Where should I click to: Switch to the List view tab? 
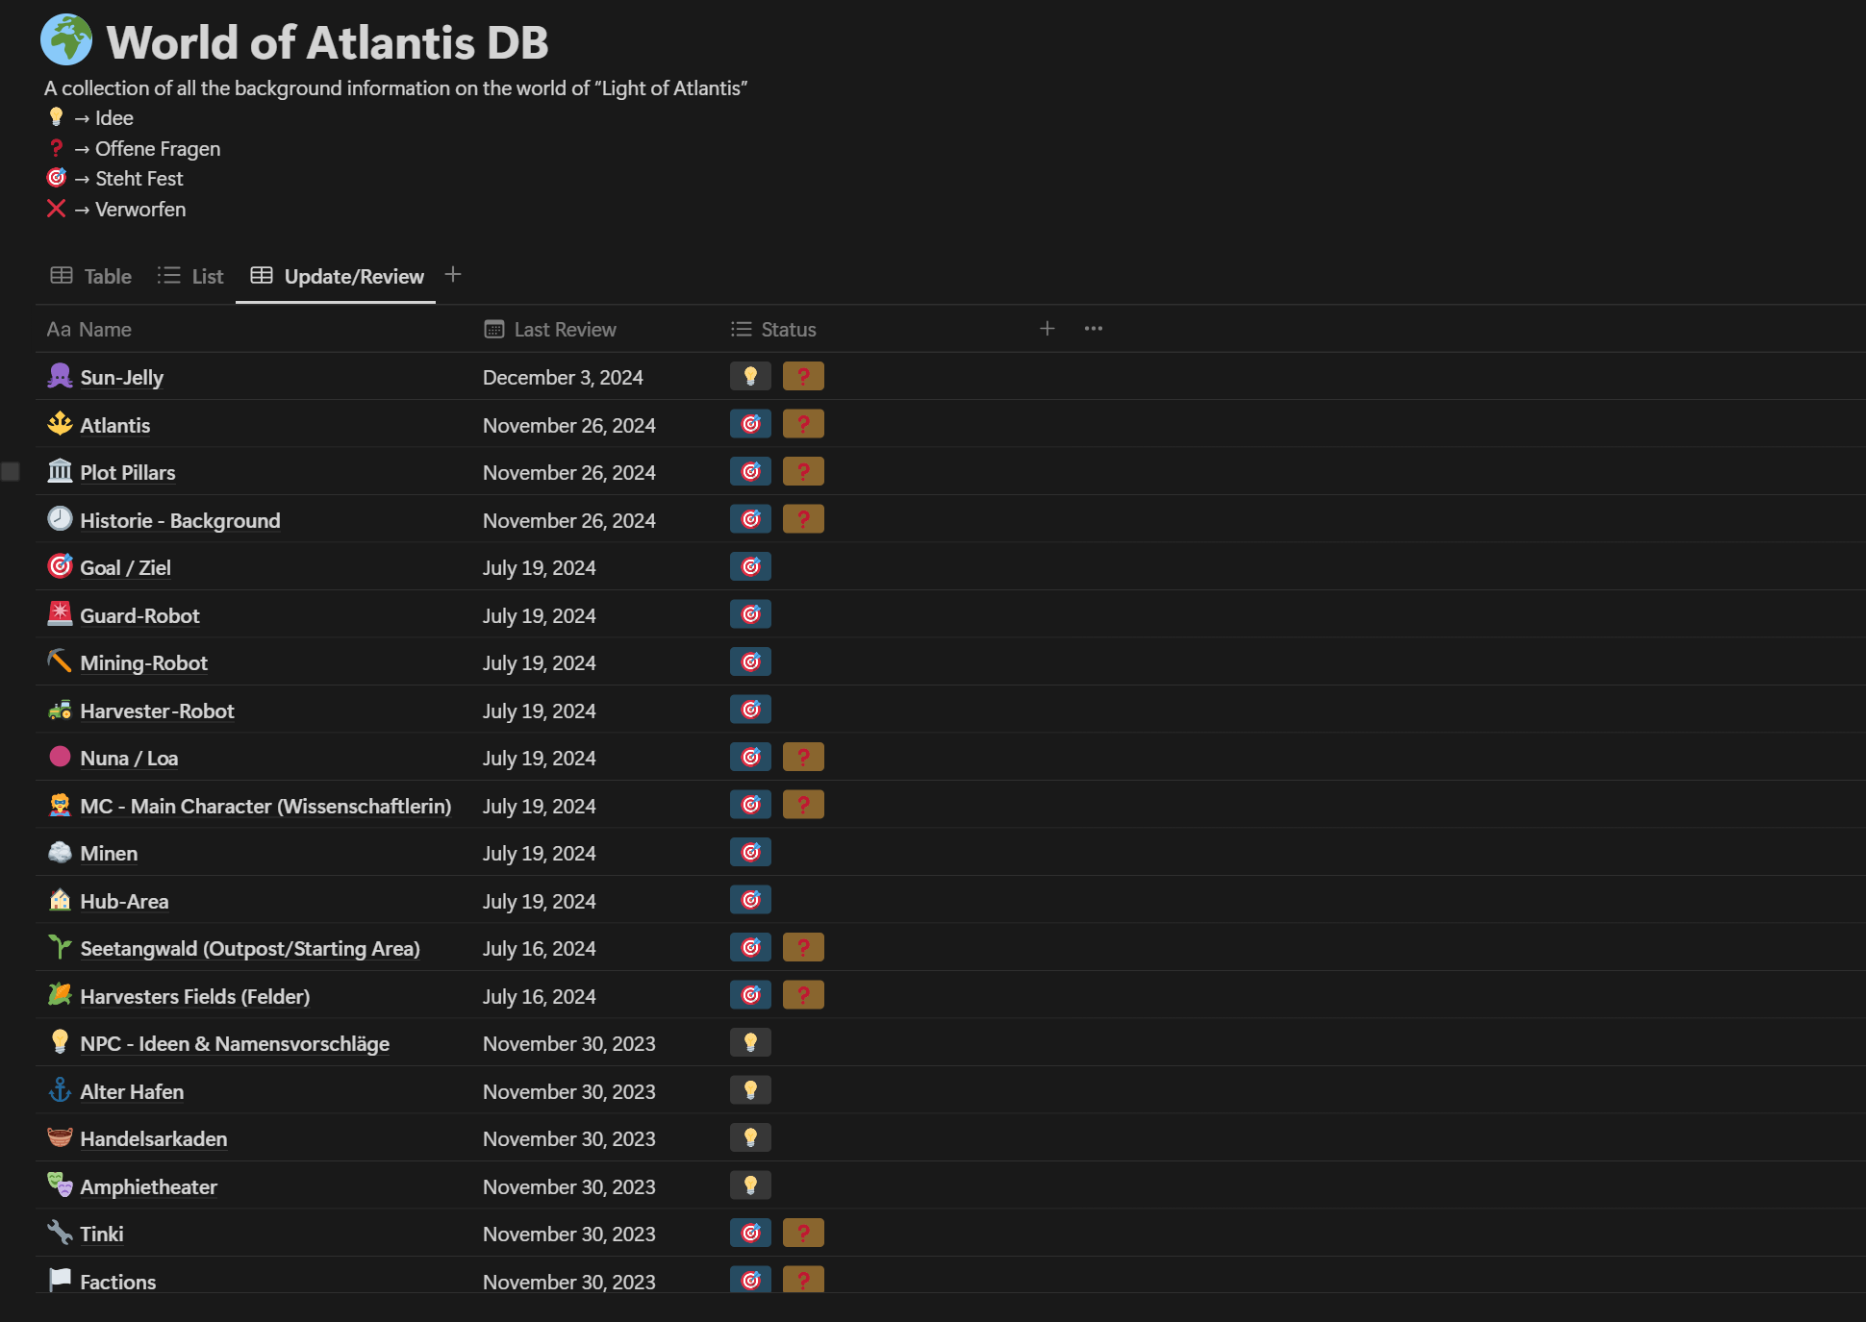click(190, 277)
